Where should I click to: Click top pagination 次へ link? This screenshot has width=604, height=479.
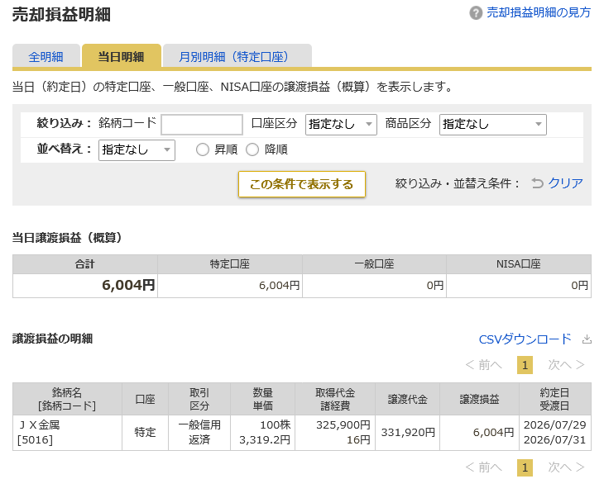(566, 365)
